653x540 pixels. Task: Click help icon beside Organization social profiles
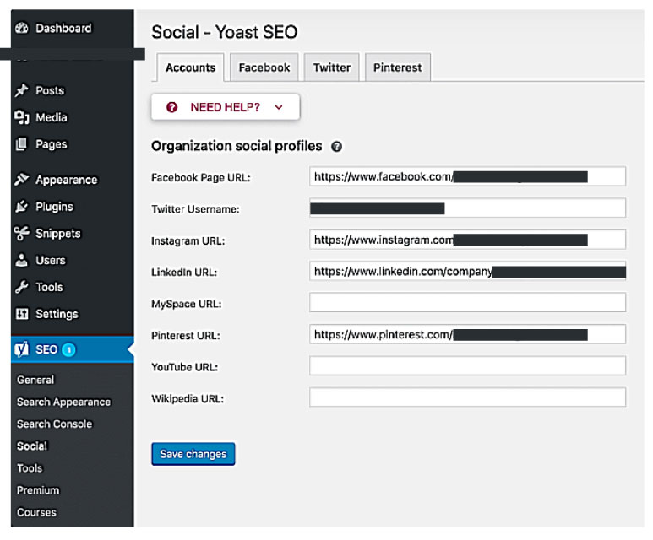(x=337, y=147)
